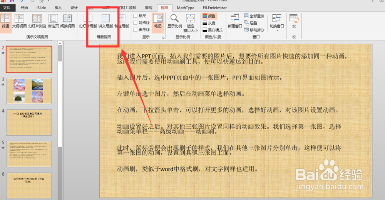Open the MathType tab
The image size is (385, 200).
click(186, 8)
